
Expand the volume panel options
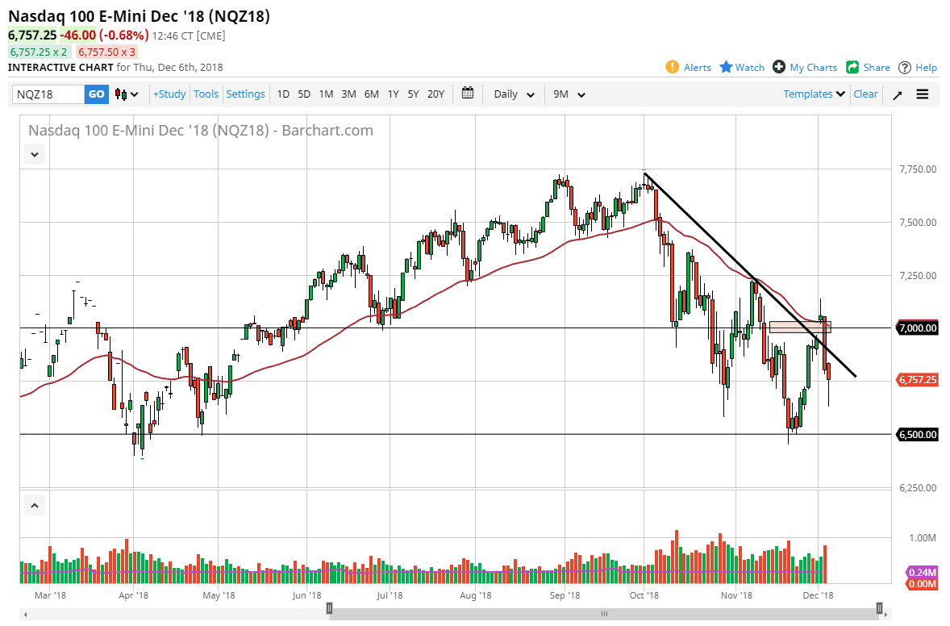point(34,504)
